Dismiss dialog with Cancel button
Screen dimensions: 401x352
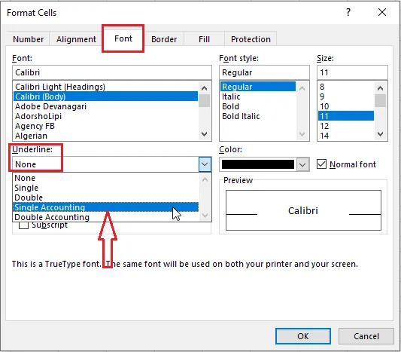366,336
